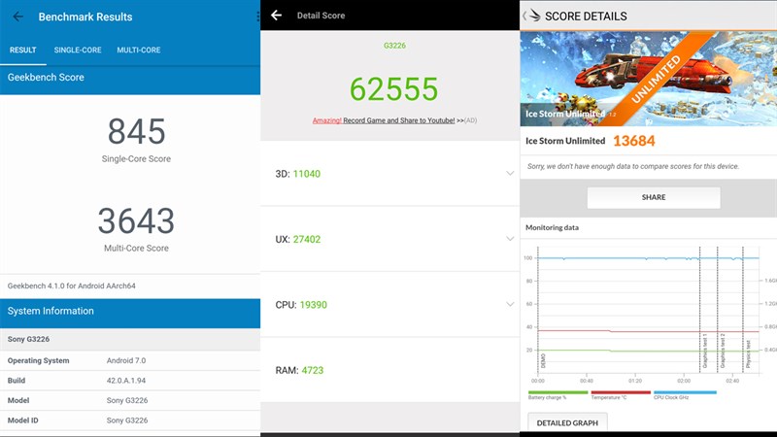Open Record Game and Share to Youtube link
The height and width of the screenshot is (437, 777).
point(383,120)
